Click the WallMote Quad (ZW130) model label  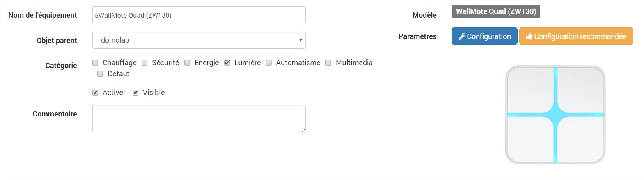496,11
